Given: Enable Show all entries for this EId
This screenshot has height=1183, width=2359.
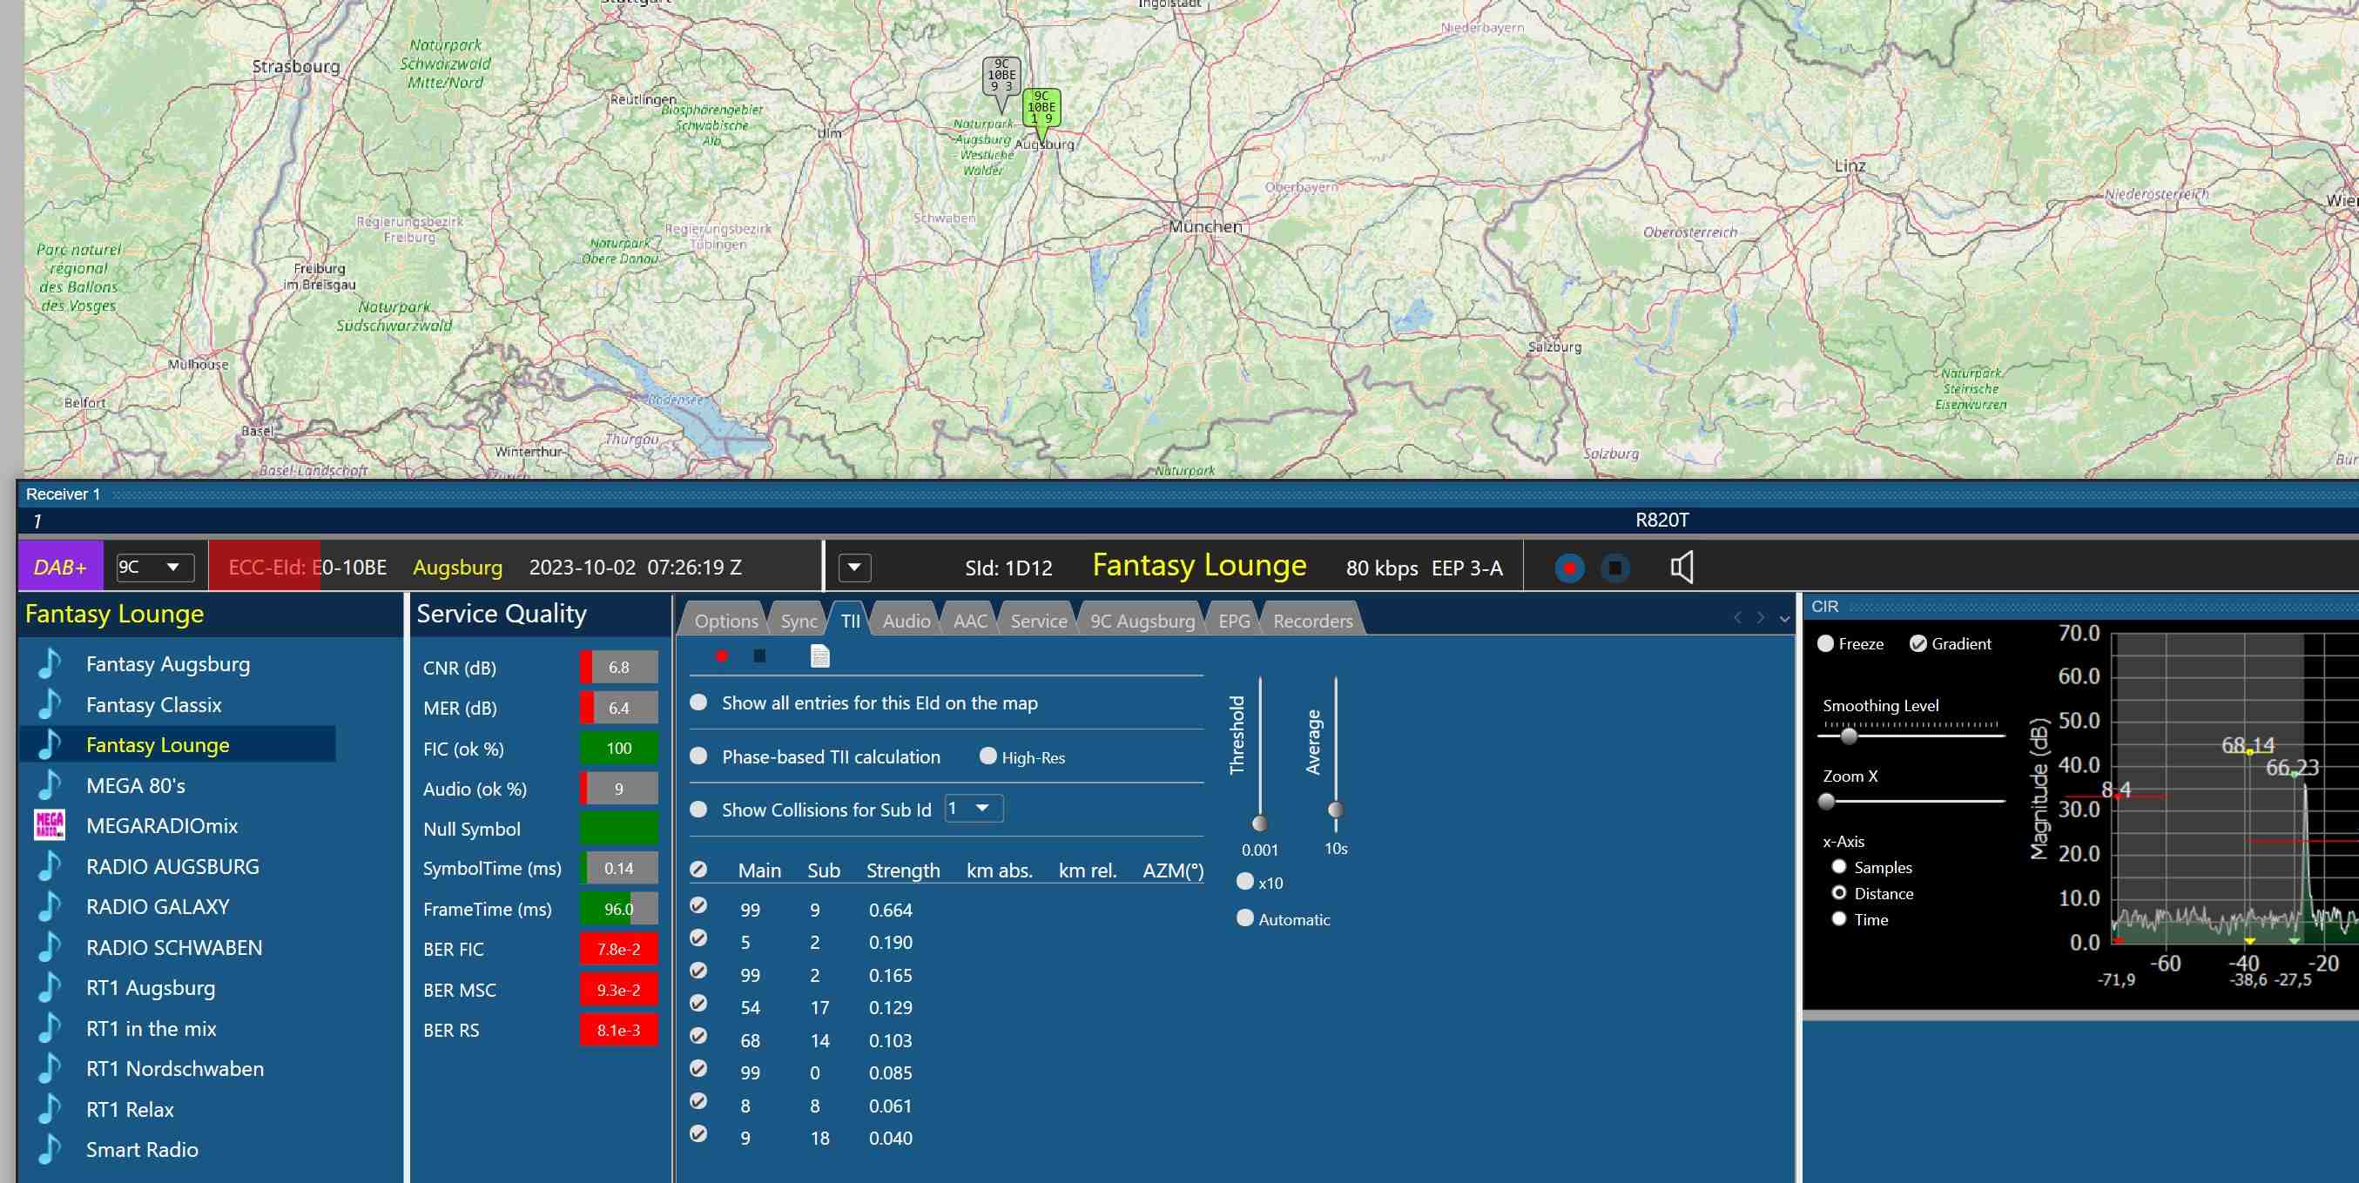Looking at the screenshot, I should [698, 702].
